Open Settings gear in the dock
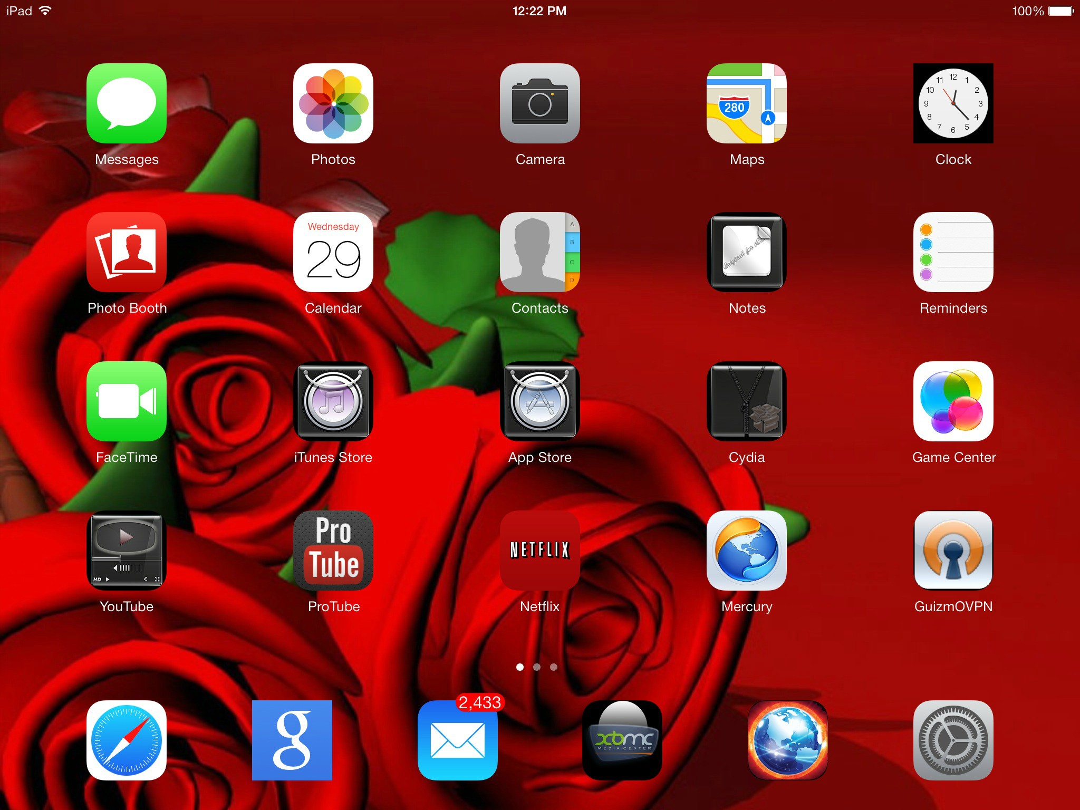 coord(953,740)
